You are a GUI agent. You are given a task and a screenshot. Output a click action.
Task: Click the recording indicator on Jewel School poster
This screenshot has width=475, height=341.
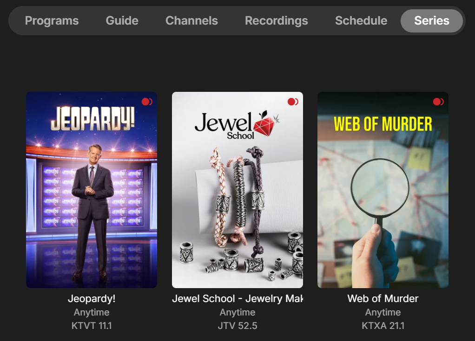pyautogui.click(x=293, y=102)
